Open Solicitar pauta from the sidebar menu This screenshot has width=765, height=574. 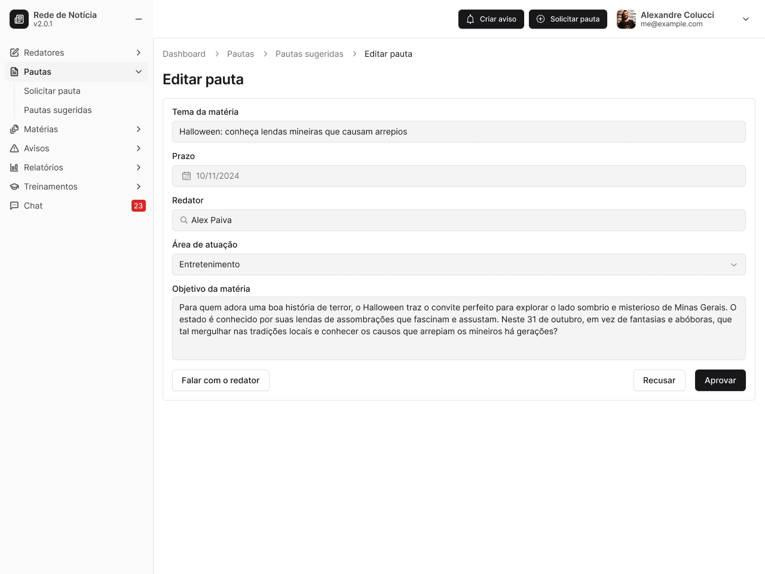pos(52,91)
